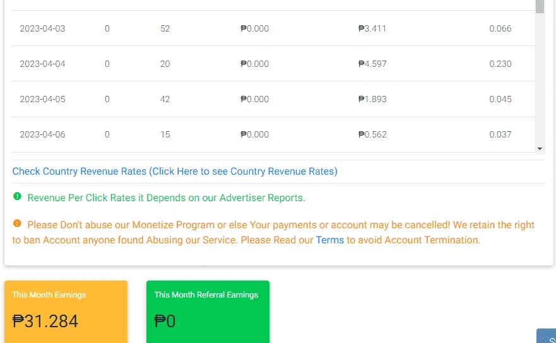Click the green info icon beside Revenue notice
The height and width of the screenshot is (343, 556).
point(17,196)
